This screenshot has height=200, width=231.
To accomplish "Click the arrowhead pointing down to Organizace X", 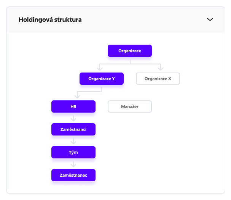I will [160, 68].
